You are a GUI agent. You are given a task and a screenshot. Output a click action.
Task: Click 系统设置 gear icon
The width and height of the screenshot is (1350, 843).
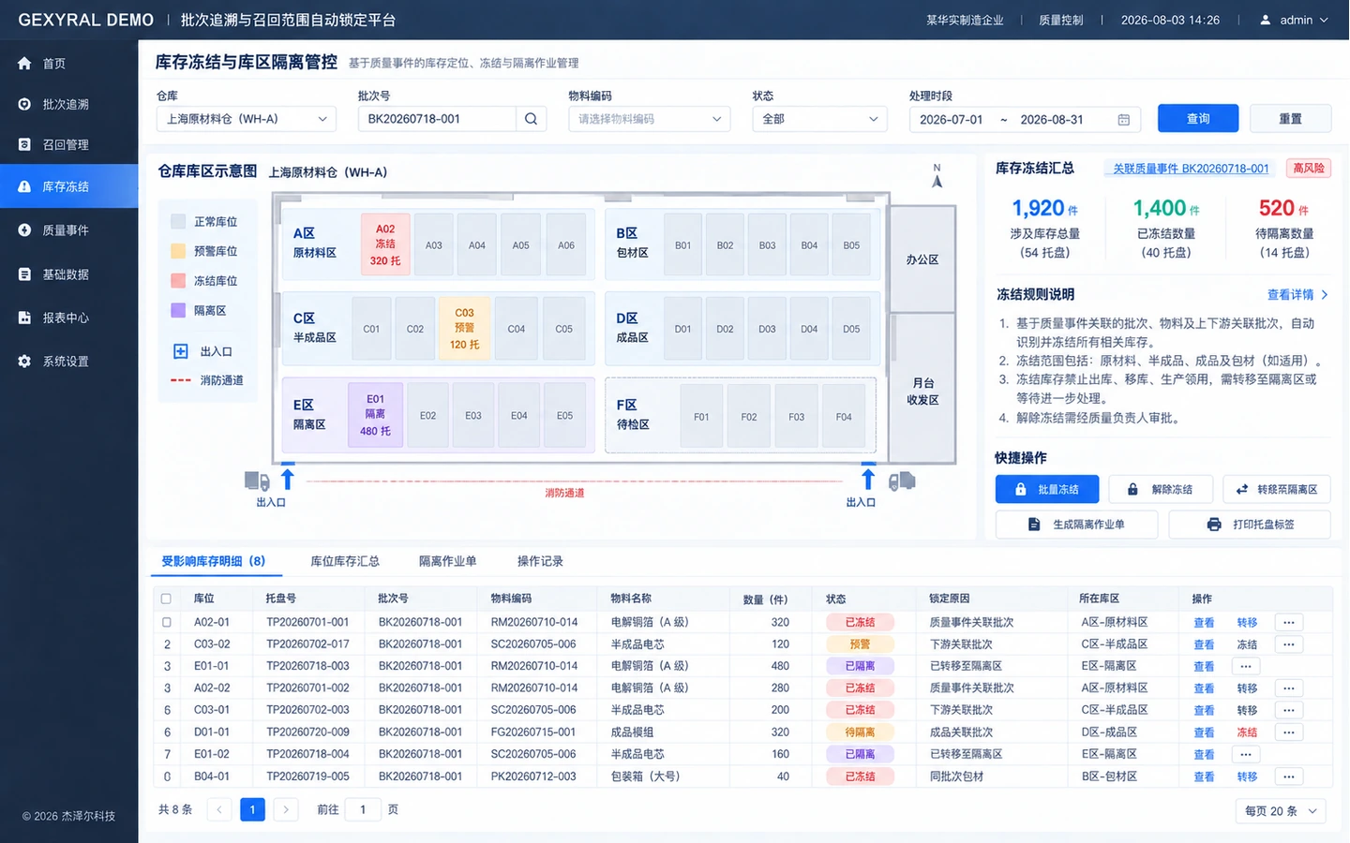pos(24,361)
